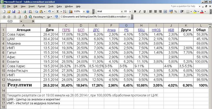Expand the Name Box dropdown arrow

[21, 21]
